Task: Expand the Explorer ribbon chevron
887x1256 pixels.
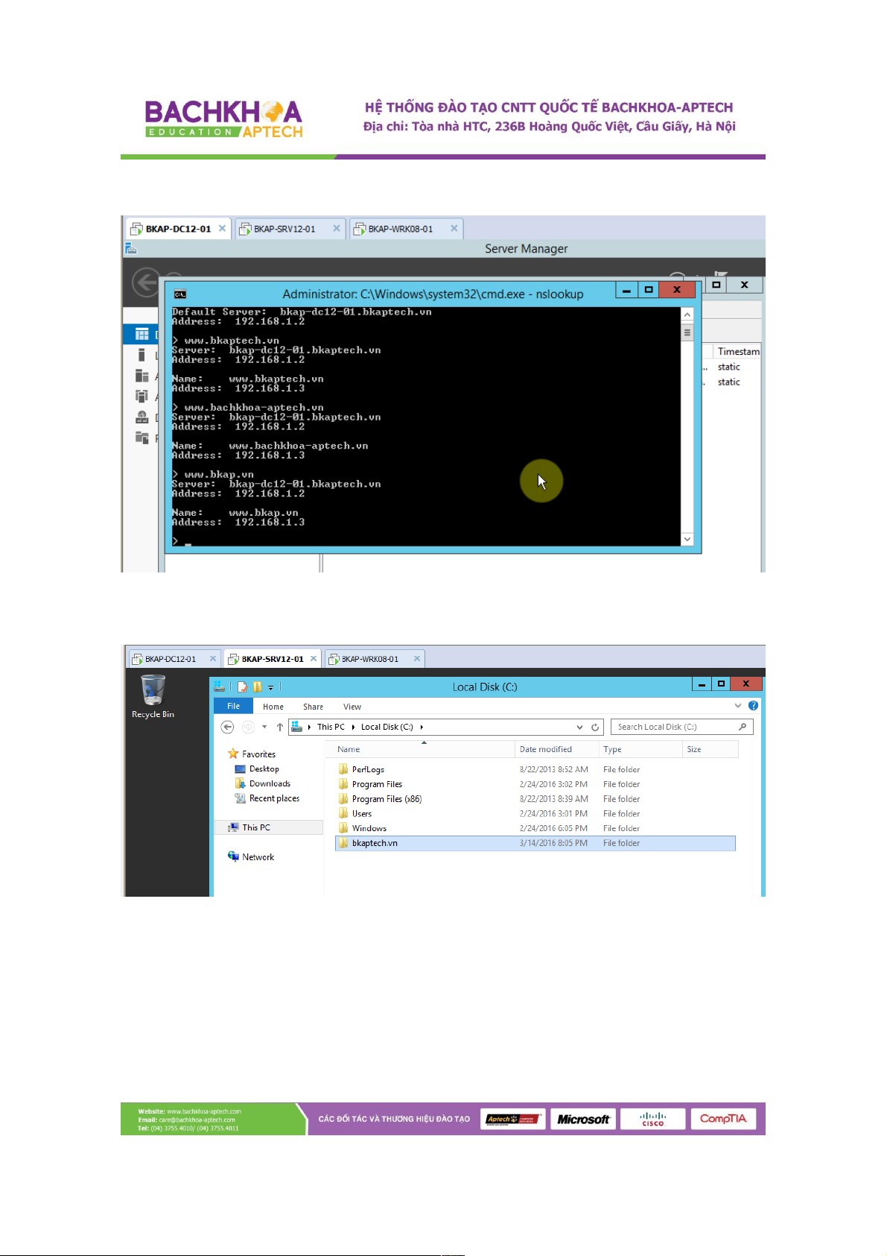Action: (x=738, y=706)
